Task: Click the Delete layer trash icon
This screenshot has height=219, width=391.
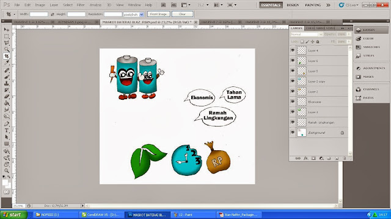Action: tap(345, 158)
